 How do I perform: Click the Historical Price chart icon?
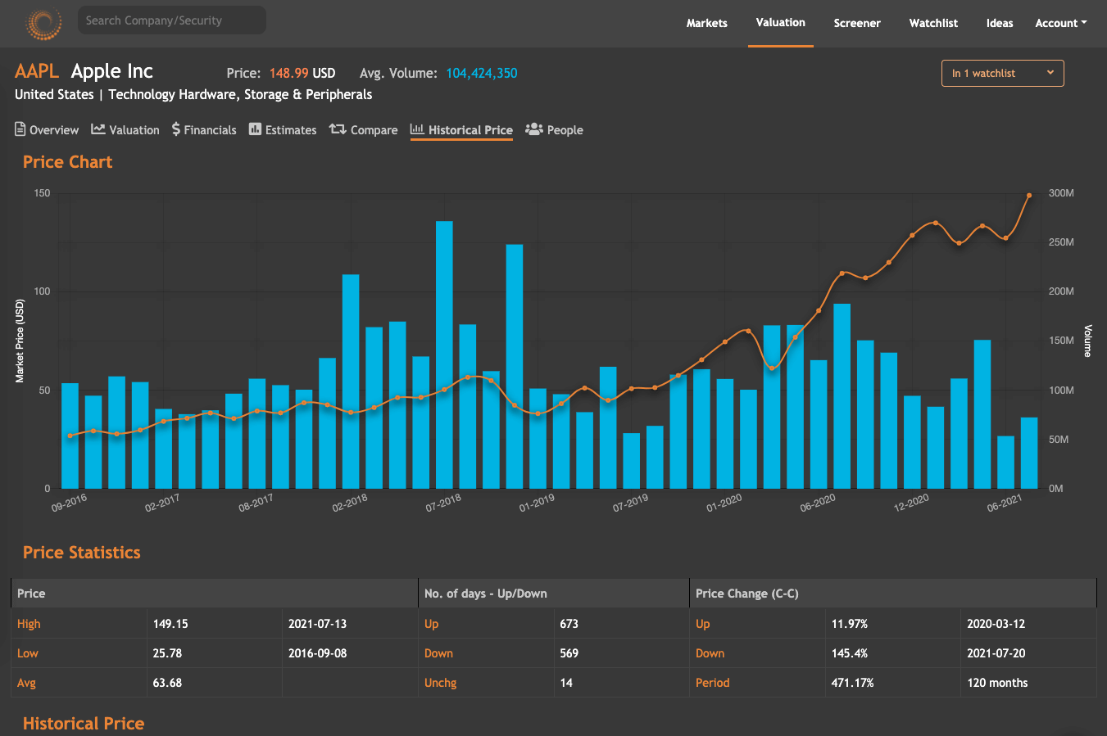click(417, 129)
